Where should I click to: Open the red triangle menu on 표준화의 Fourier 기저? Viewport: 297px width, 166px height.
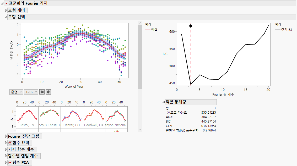tap(6, 3)
